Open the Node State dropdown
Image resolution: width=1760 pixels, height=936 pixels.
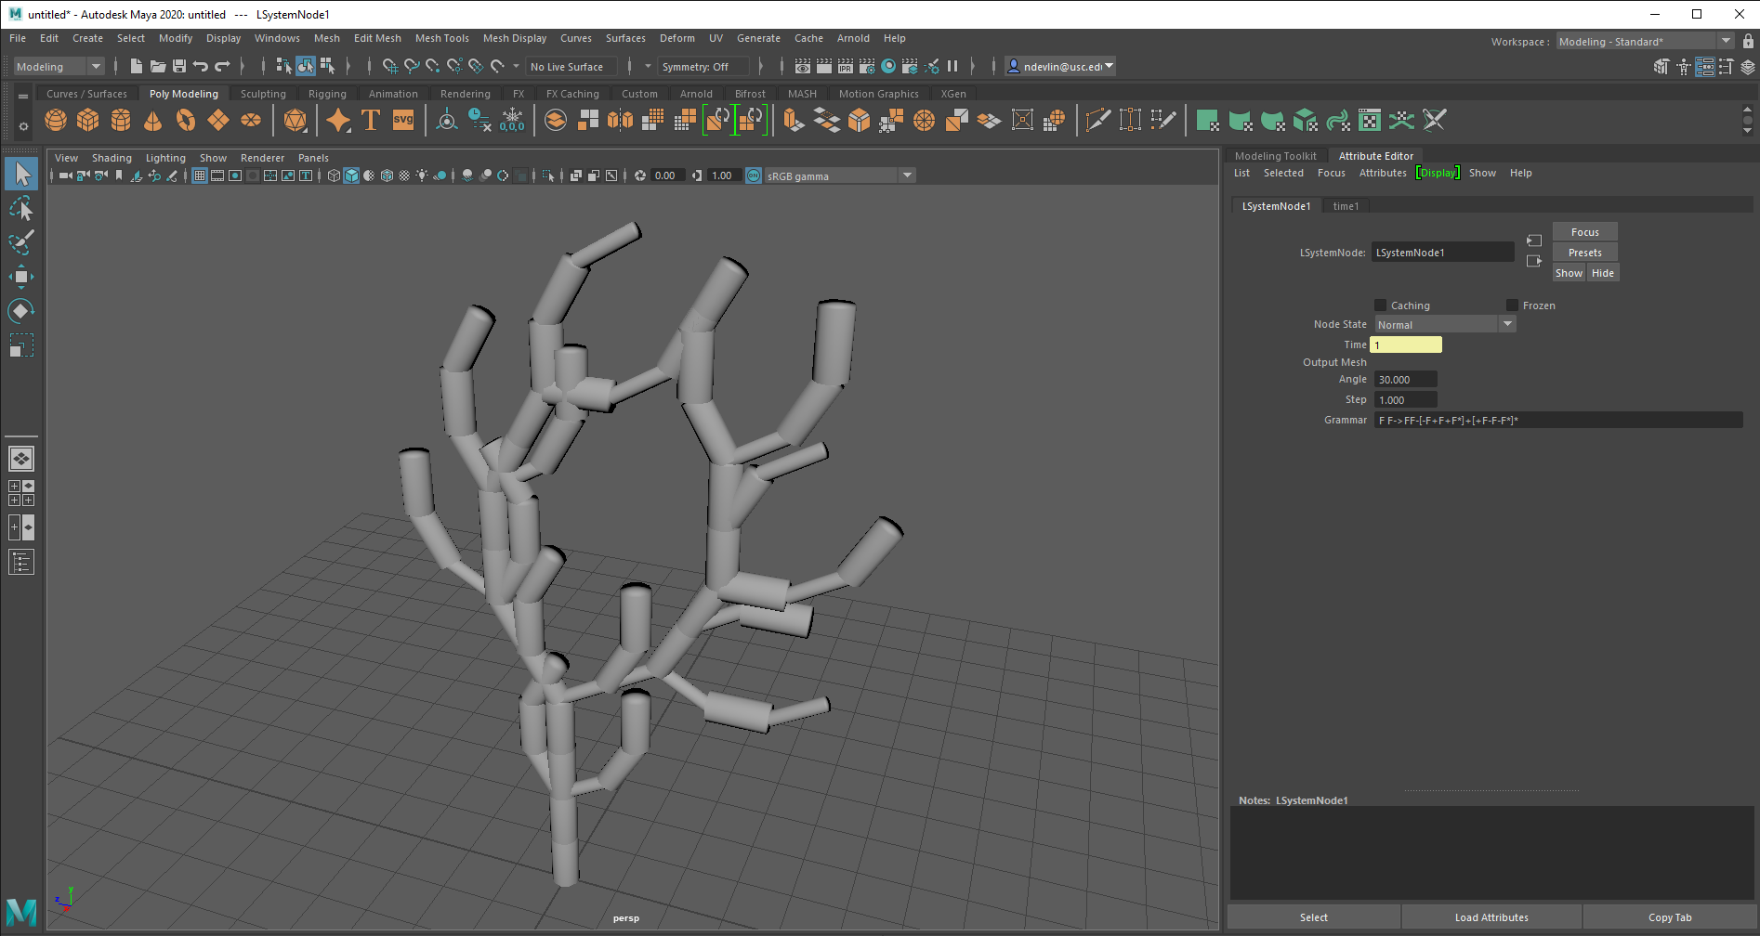pos(1445,325)
